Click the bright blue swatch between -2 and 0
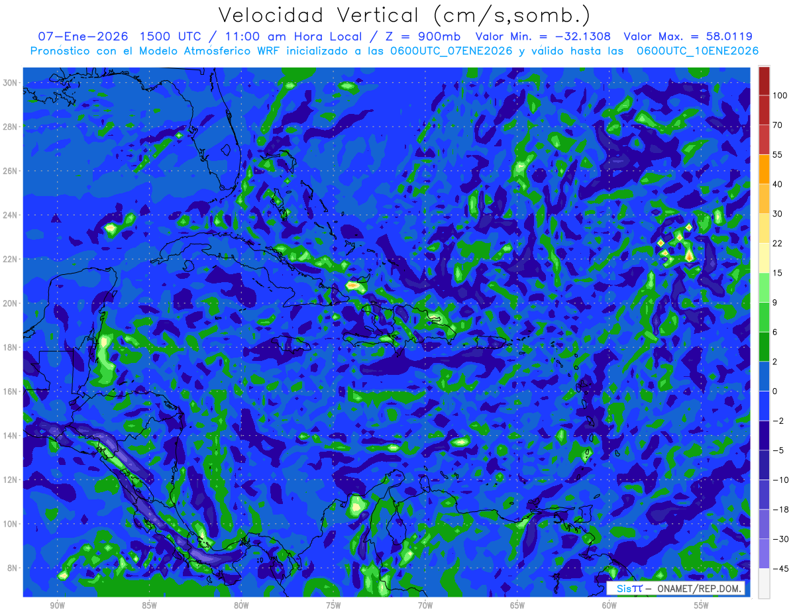The image size is (795, 614). point(764,405)
